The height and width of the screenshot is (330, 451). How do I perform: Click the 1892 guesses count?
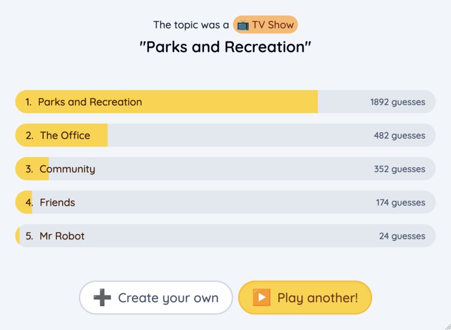coord(397,102)
